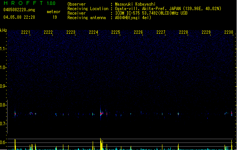The height and width of the screenshot is (150, 237).
Task: Click the 0.6 kHz axis label
Action: pyautogui.click(x=3, y=142)
